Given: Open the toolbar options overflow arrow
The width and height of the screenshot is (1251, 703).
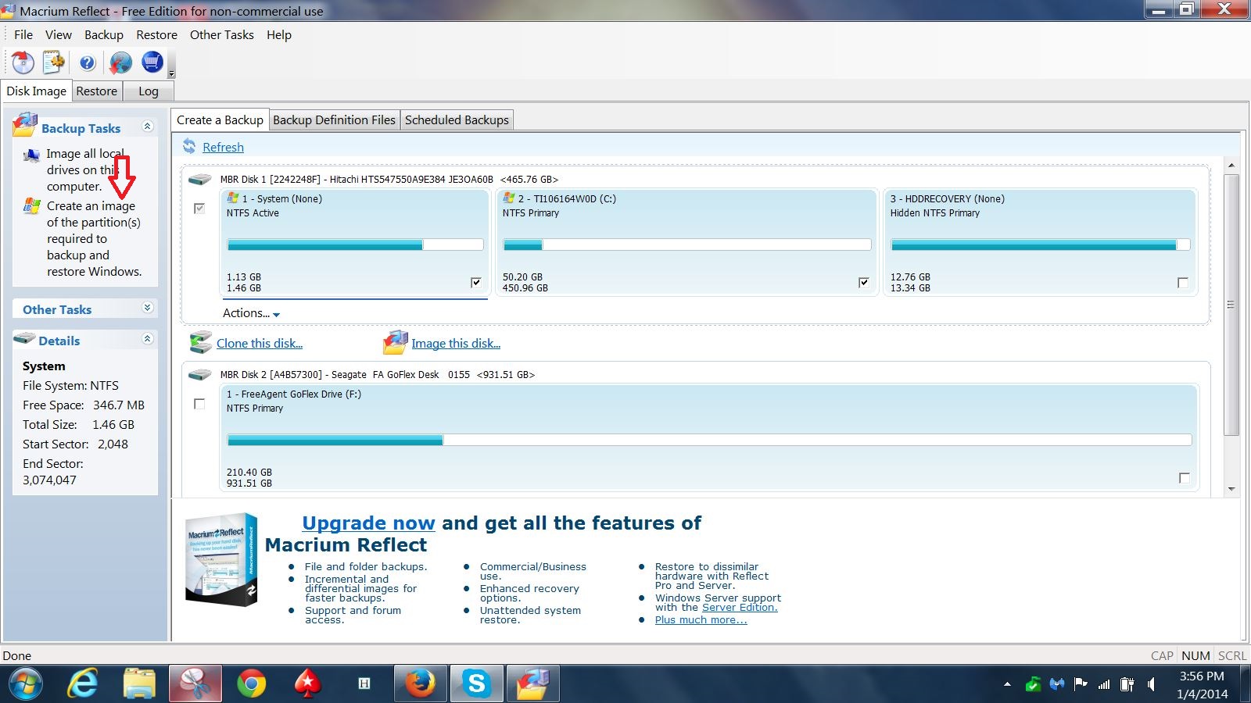Looking at the screenshot, I should pyautogui.click(x=171, y=73).
